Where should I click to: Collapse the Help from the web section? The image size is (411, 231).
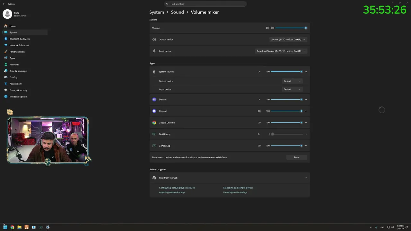click(x=306, y=178)
